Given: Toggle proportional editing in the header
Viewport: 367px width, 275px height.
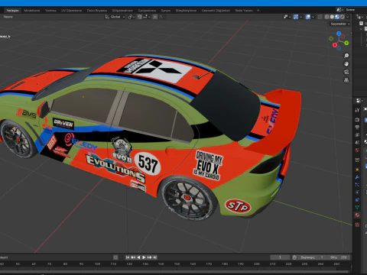Looking at the screenshot, I should [155, 17].
